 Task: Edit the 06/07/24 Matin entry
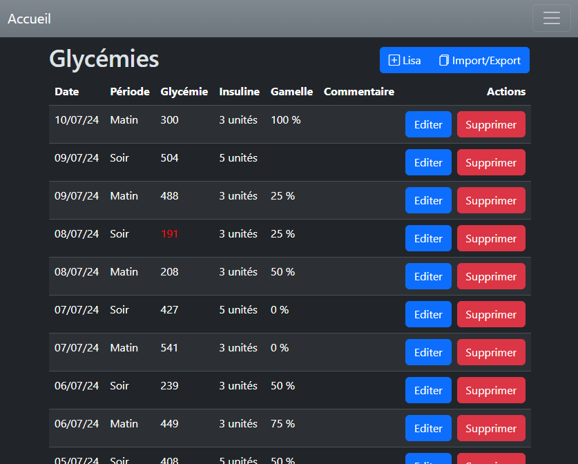point(428,428)
